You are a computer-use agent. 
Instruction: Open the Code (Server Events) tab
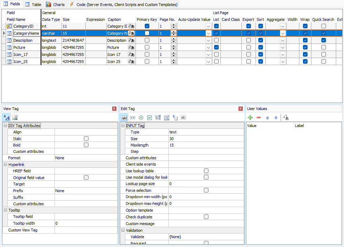pyautogui.click(x=124, y=5)
